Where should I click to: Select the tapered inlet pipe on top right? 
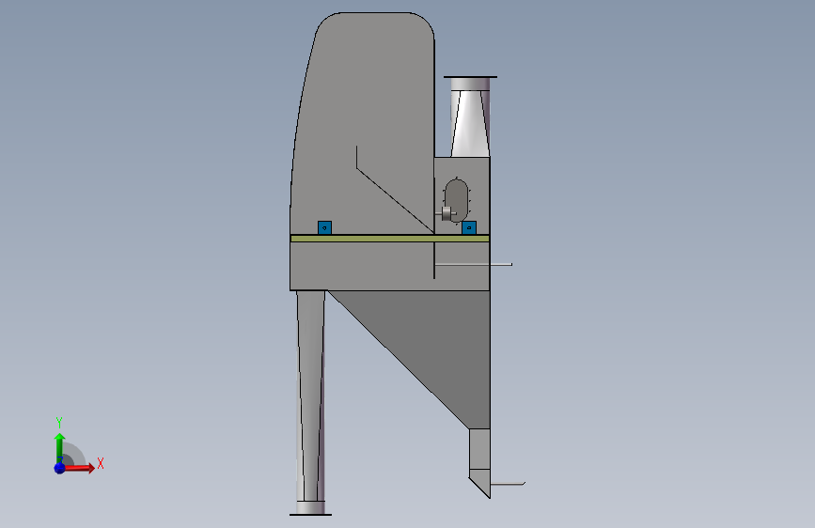tap(470, 116)
